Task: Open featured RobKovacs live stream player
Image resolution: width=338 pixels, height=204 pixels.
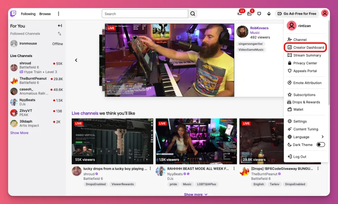Action: click(169, 60)
